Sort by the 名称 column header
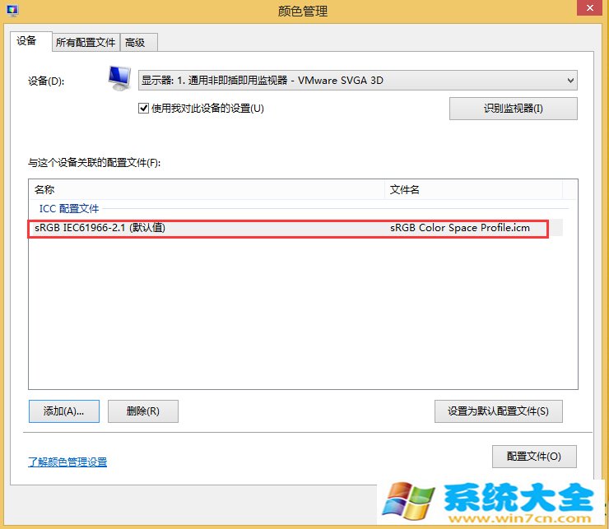This screenshot has width=609, height=529. (207, 189)
